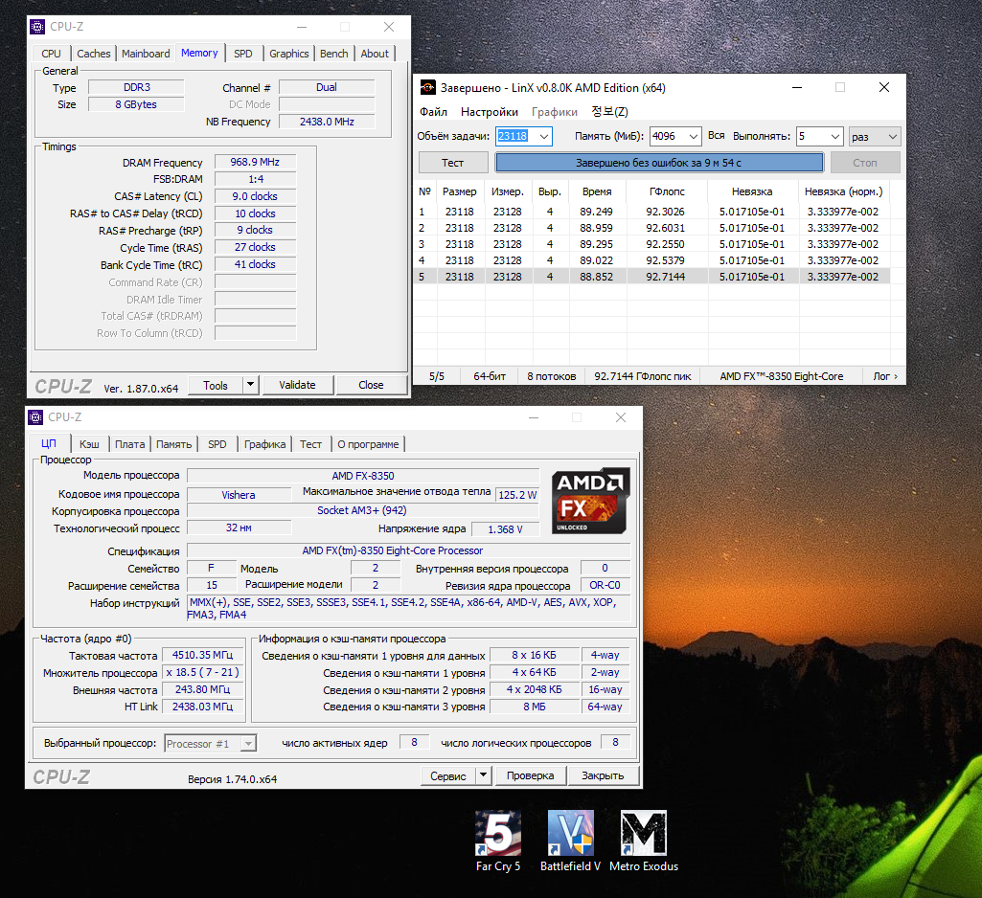Open О программе tab in lower CPU-Z

[x=368, y=444]
